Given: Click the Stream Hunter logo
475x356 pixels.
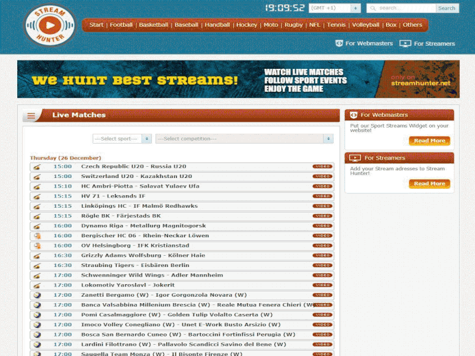Looking at the screenshot, I should [x=50, y=25].
